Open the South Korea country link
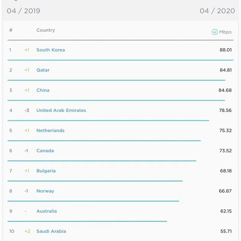This screenshot has height=241, width=241. click(50, 50)
